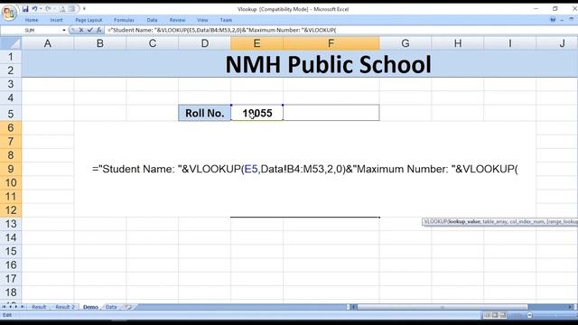Switch to the Result sheet tab
Image resolution: width=578 pixels, height=325 pixels.
pyautogui.click(x=39, y=307)
